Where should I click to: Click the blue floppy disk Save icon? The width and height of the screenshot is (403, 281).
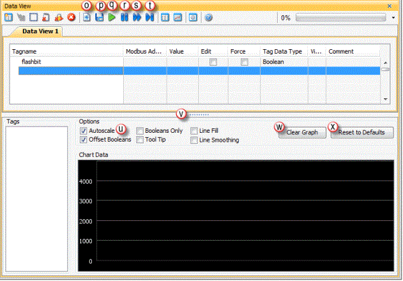coord(99,18)
